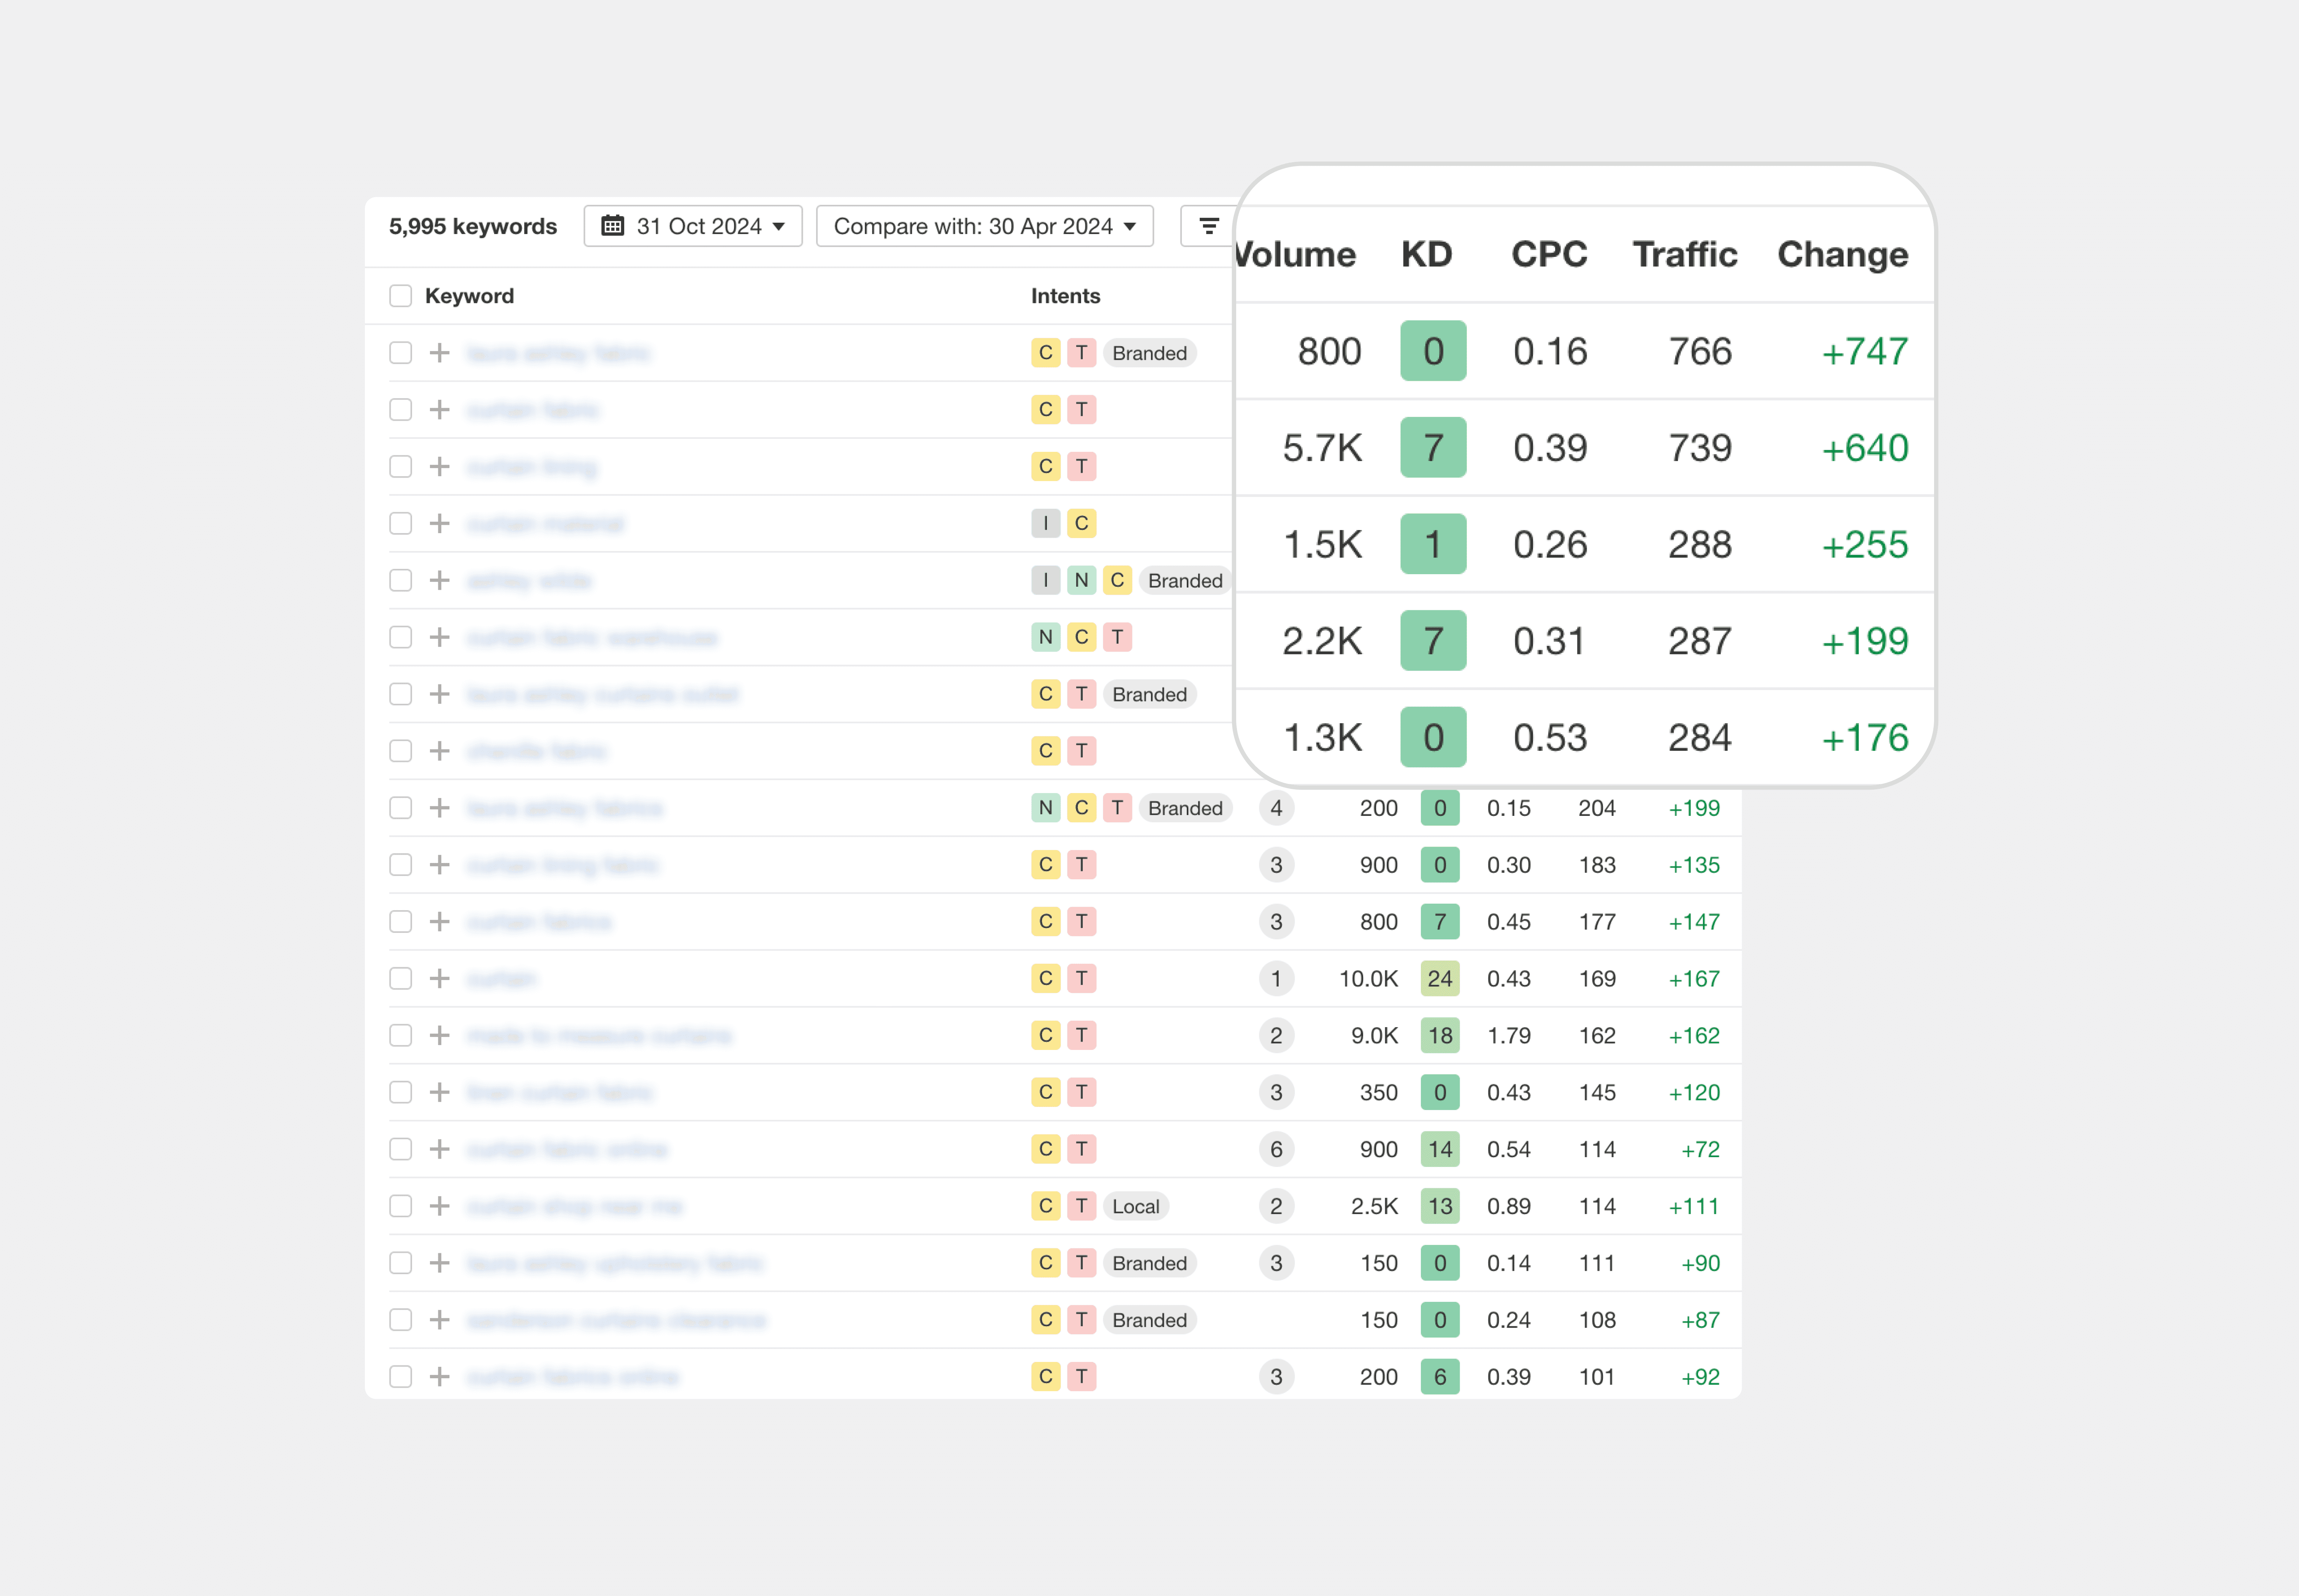The width and height of the screenshot is (2299, 1596).
Task: Click the position badge showing 4
Action: 1276,808
